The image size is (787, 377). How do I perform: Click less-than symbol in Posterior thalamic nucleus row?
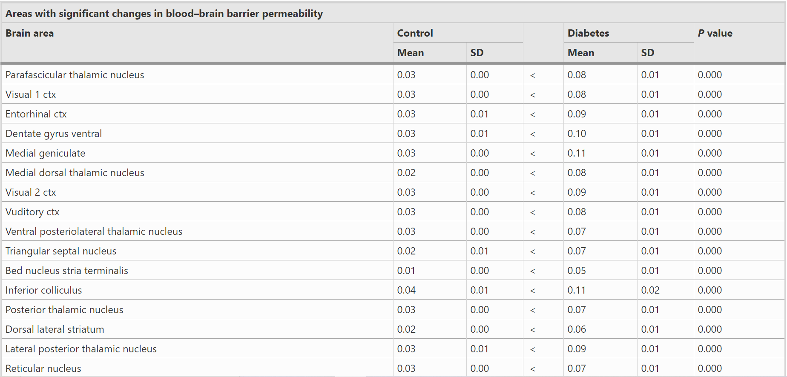532,310
